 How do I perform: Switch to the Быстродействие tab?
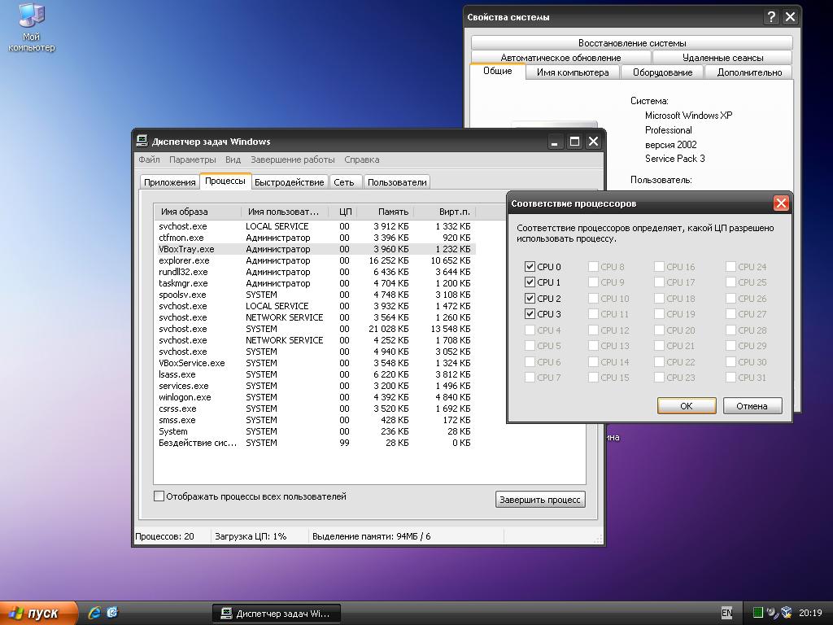point(290,182)
